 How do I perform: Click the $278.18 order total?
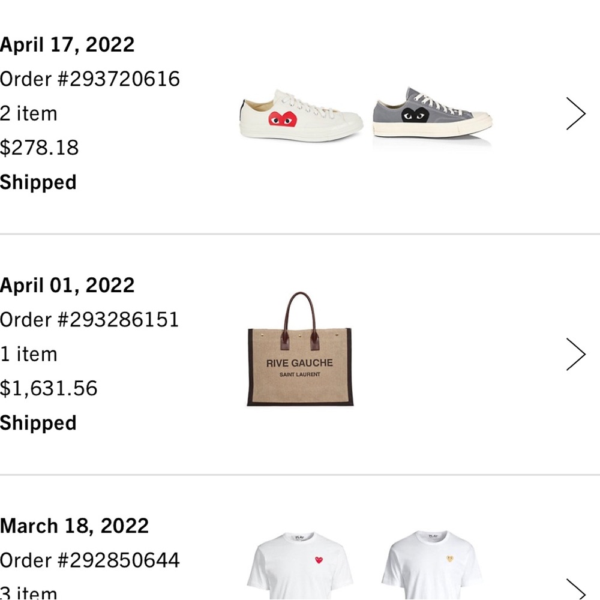pos(39,148)
